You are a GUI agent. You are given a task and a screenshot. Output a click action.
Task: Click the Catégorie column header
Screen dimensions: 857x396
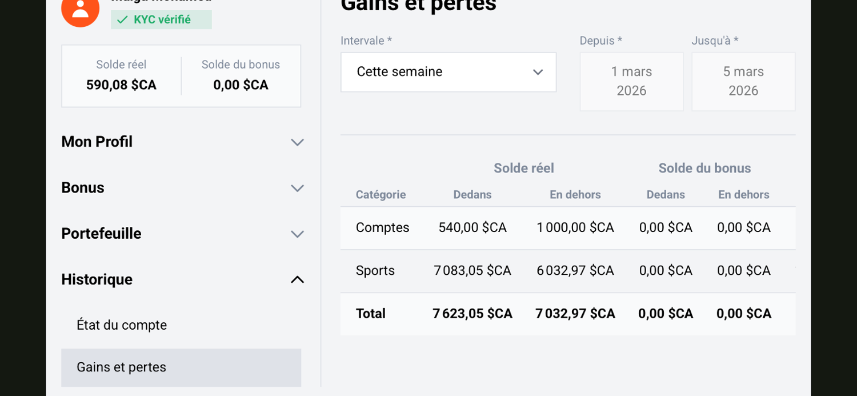tap(381, 195)
